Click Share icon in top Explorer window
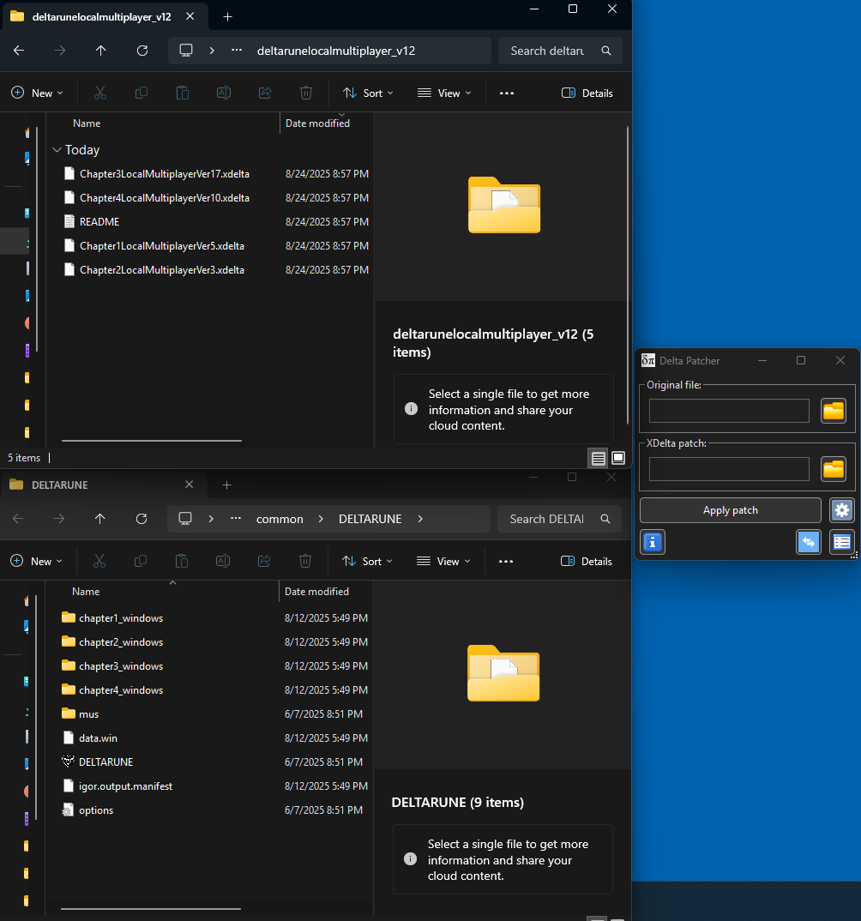Screen dimensions: 861x921 pos(265,93)
